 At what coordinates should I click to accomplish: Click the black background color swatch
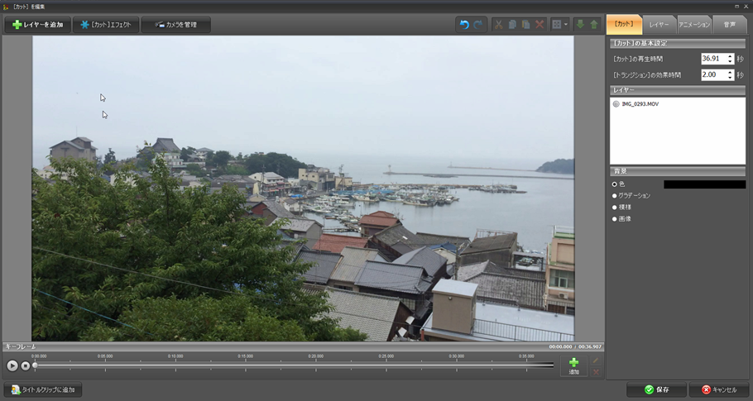click(x=704, y=184)
